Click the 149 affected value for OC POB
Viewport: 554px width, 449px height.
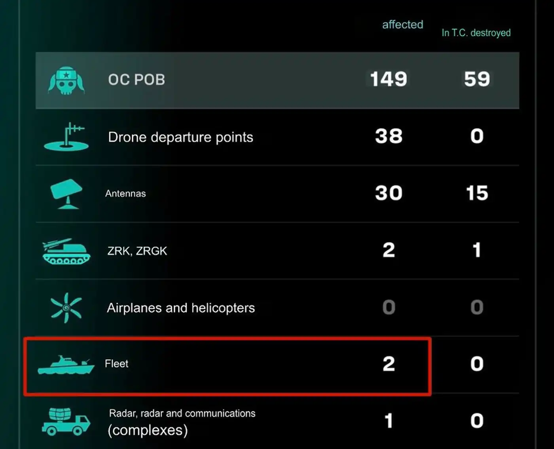click(x=389, y=79)
